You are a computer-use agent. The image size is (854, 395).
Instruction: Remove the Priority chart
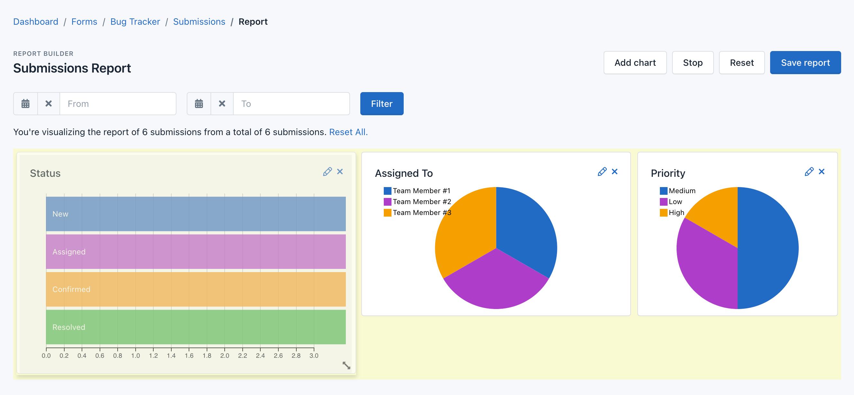(822, 171)
